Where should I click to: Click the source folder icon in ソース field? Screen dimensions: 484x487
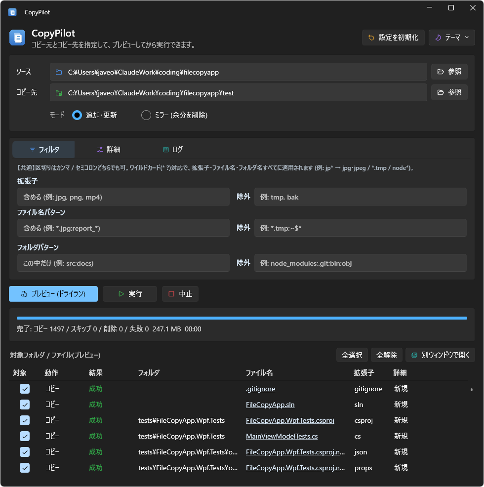pos(59,72)
